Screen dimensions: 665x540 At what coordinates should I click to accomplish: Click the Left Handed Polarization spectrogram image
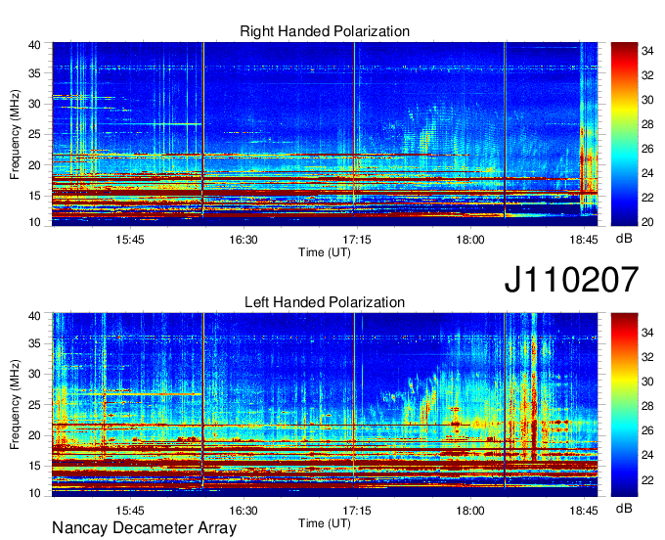click(x=325, y=405)
